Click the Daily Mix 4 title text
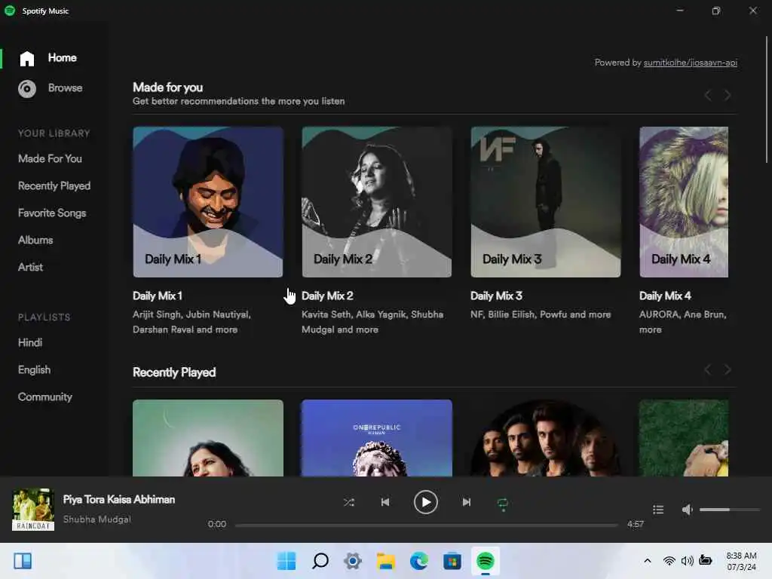The height and width of the screenshot is (579, 772). pos(665,296)
